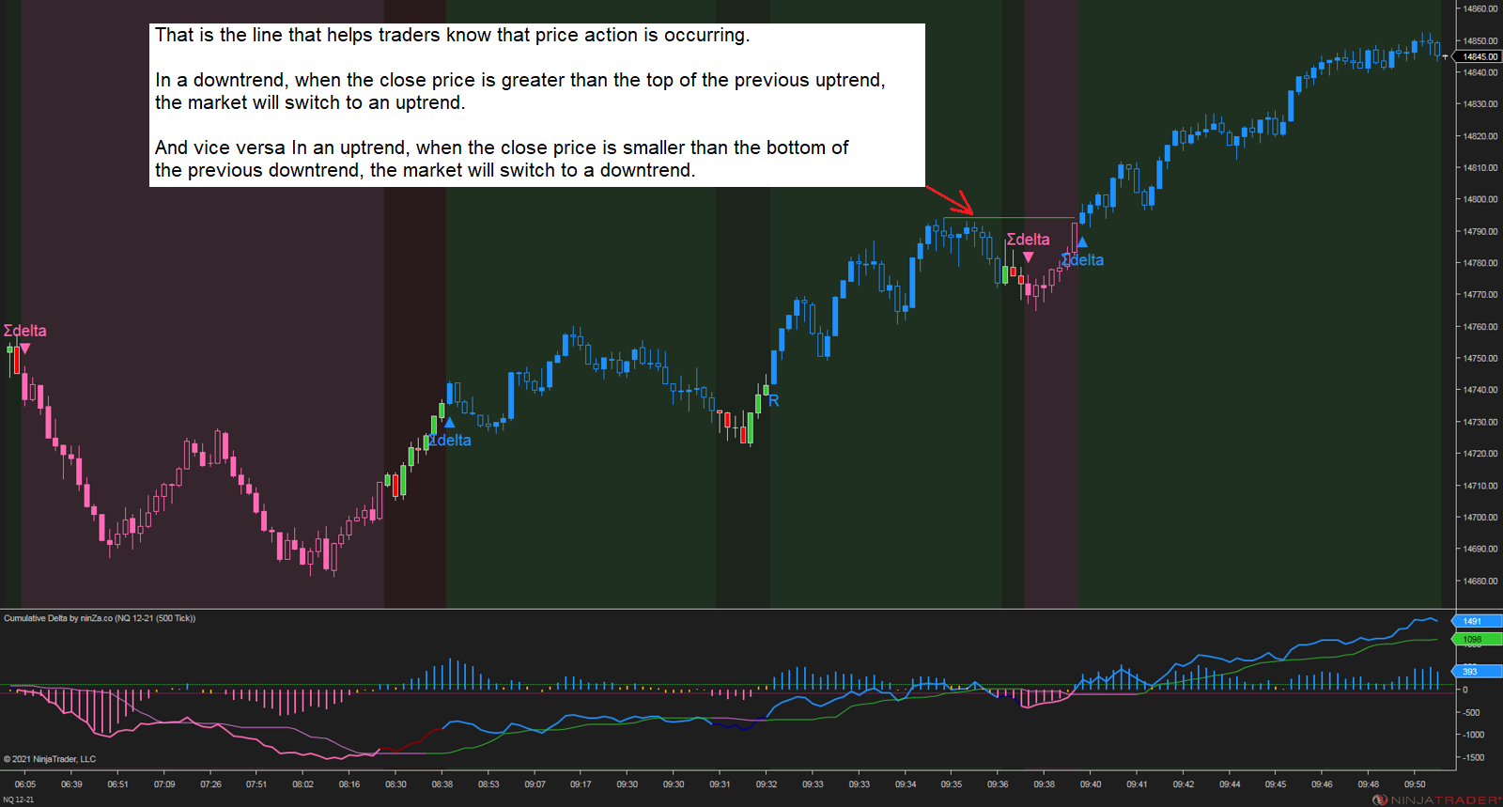Click the 09:30 time axis label
1503x807 pixels.
coord(627,784)
